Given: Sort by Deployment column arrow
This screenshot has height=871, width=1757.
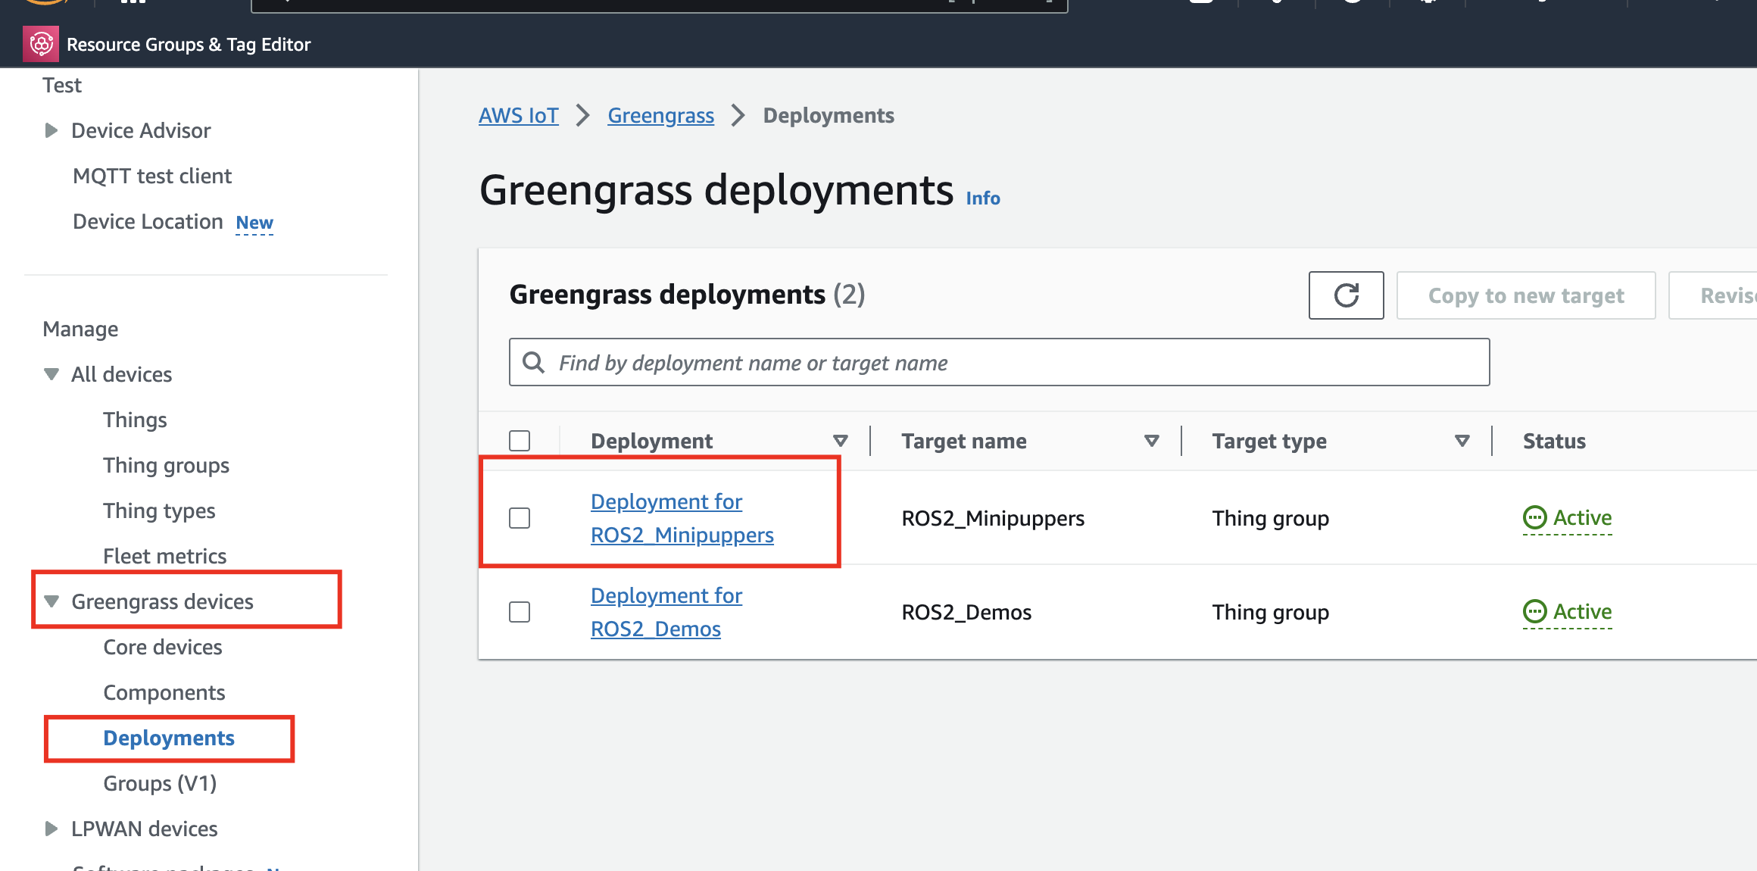Looking at the screenshot, I should [x=840, y=441].
